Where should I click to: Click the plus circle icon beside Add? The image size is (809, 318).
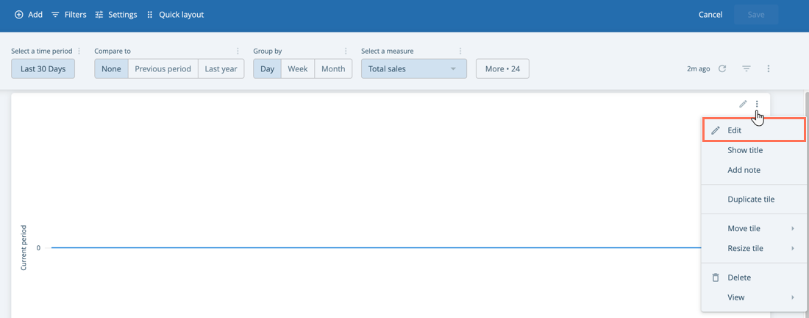point(18,15)
